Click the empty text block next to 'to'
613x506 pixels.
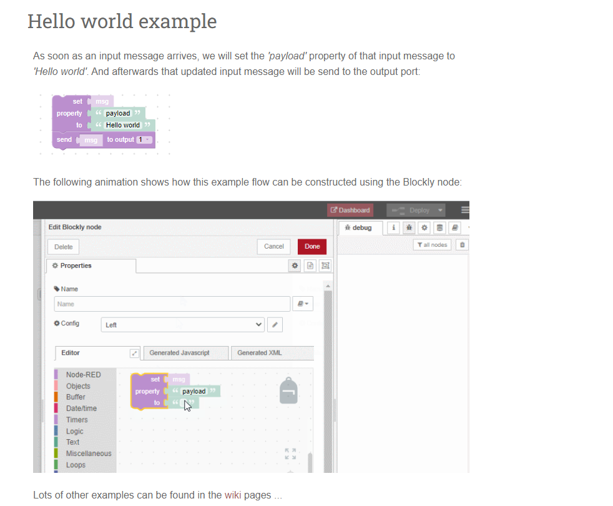(184, 403)
